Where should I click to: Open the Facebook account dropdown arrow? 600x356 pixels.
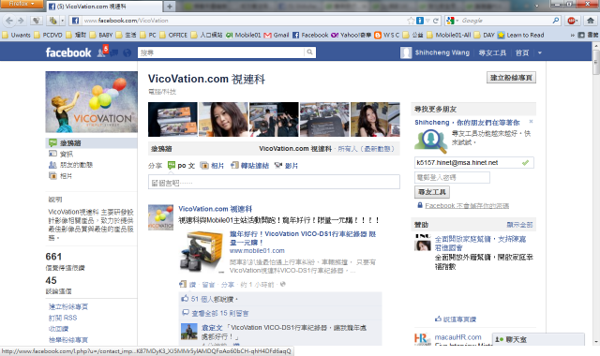click(540, 52)
